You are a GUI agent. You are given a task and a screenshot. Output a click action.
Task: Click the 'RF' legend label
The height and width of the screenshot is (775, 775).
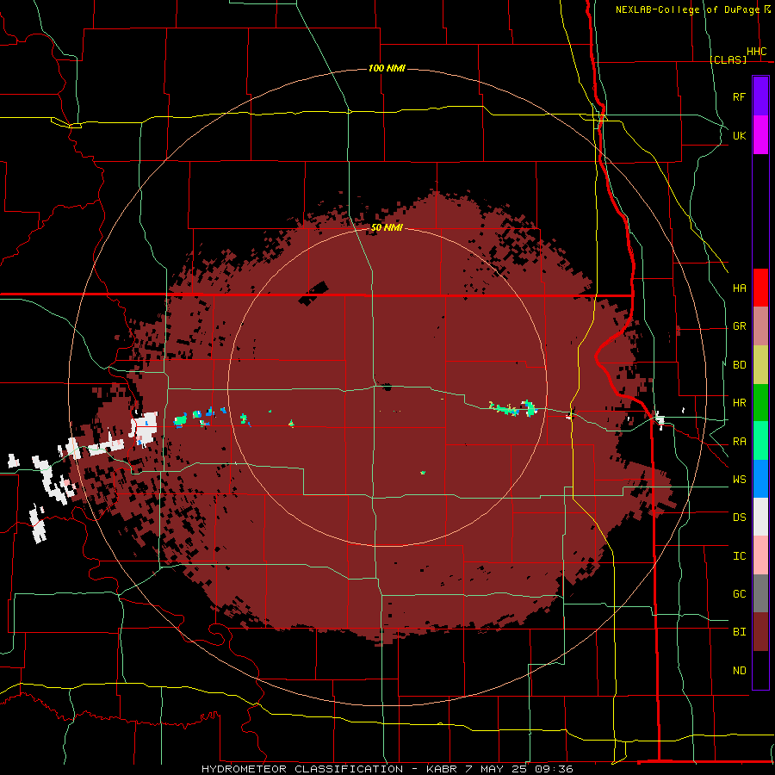tap(739, 96)
